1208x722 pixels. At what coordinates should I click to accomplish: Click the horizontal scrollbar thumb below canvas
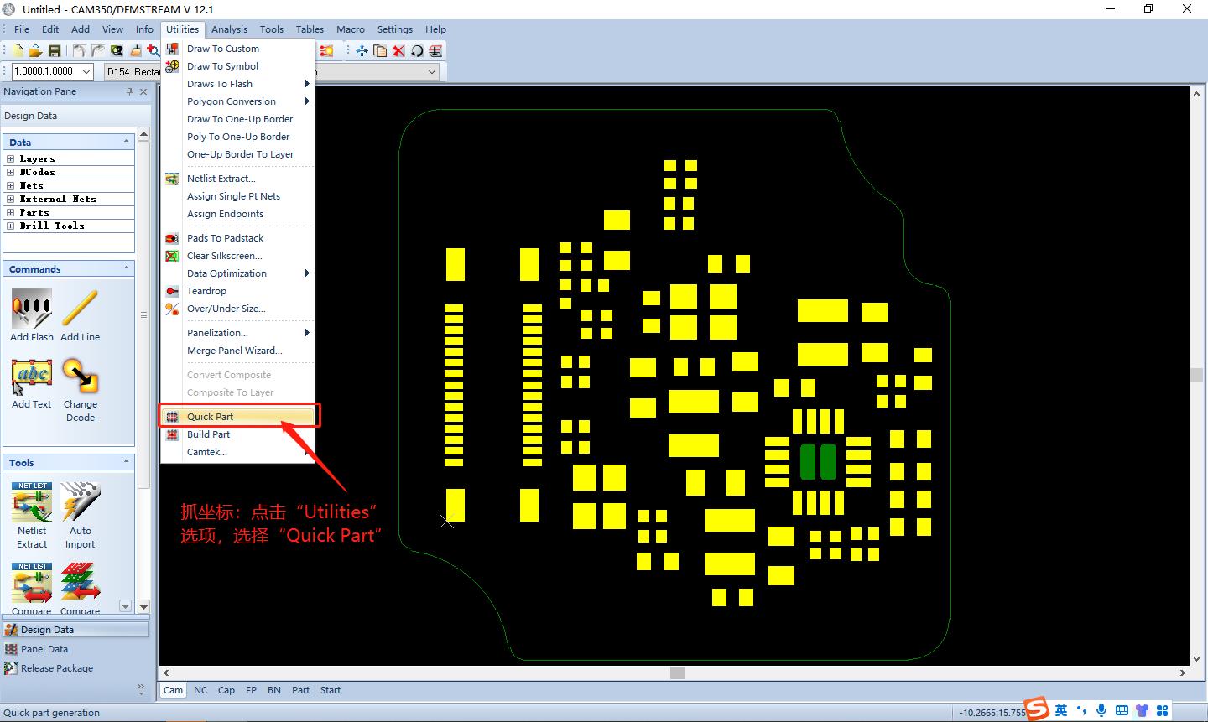(677, 673)
